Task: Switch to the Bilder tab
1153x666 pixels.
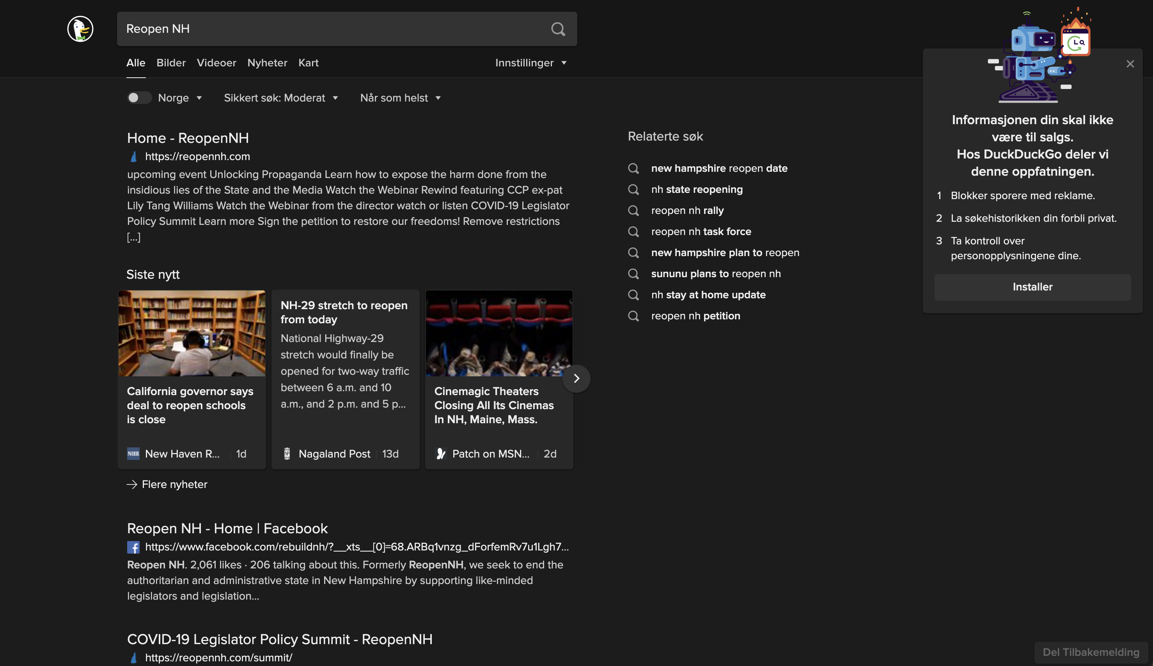Action: pos(171,63)
